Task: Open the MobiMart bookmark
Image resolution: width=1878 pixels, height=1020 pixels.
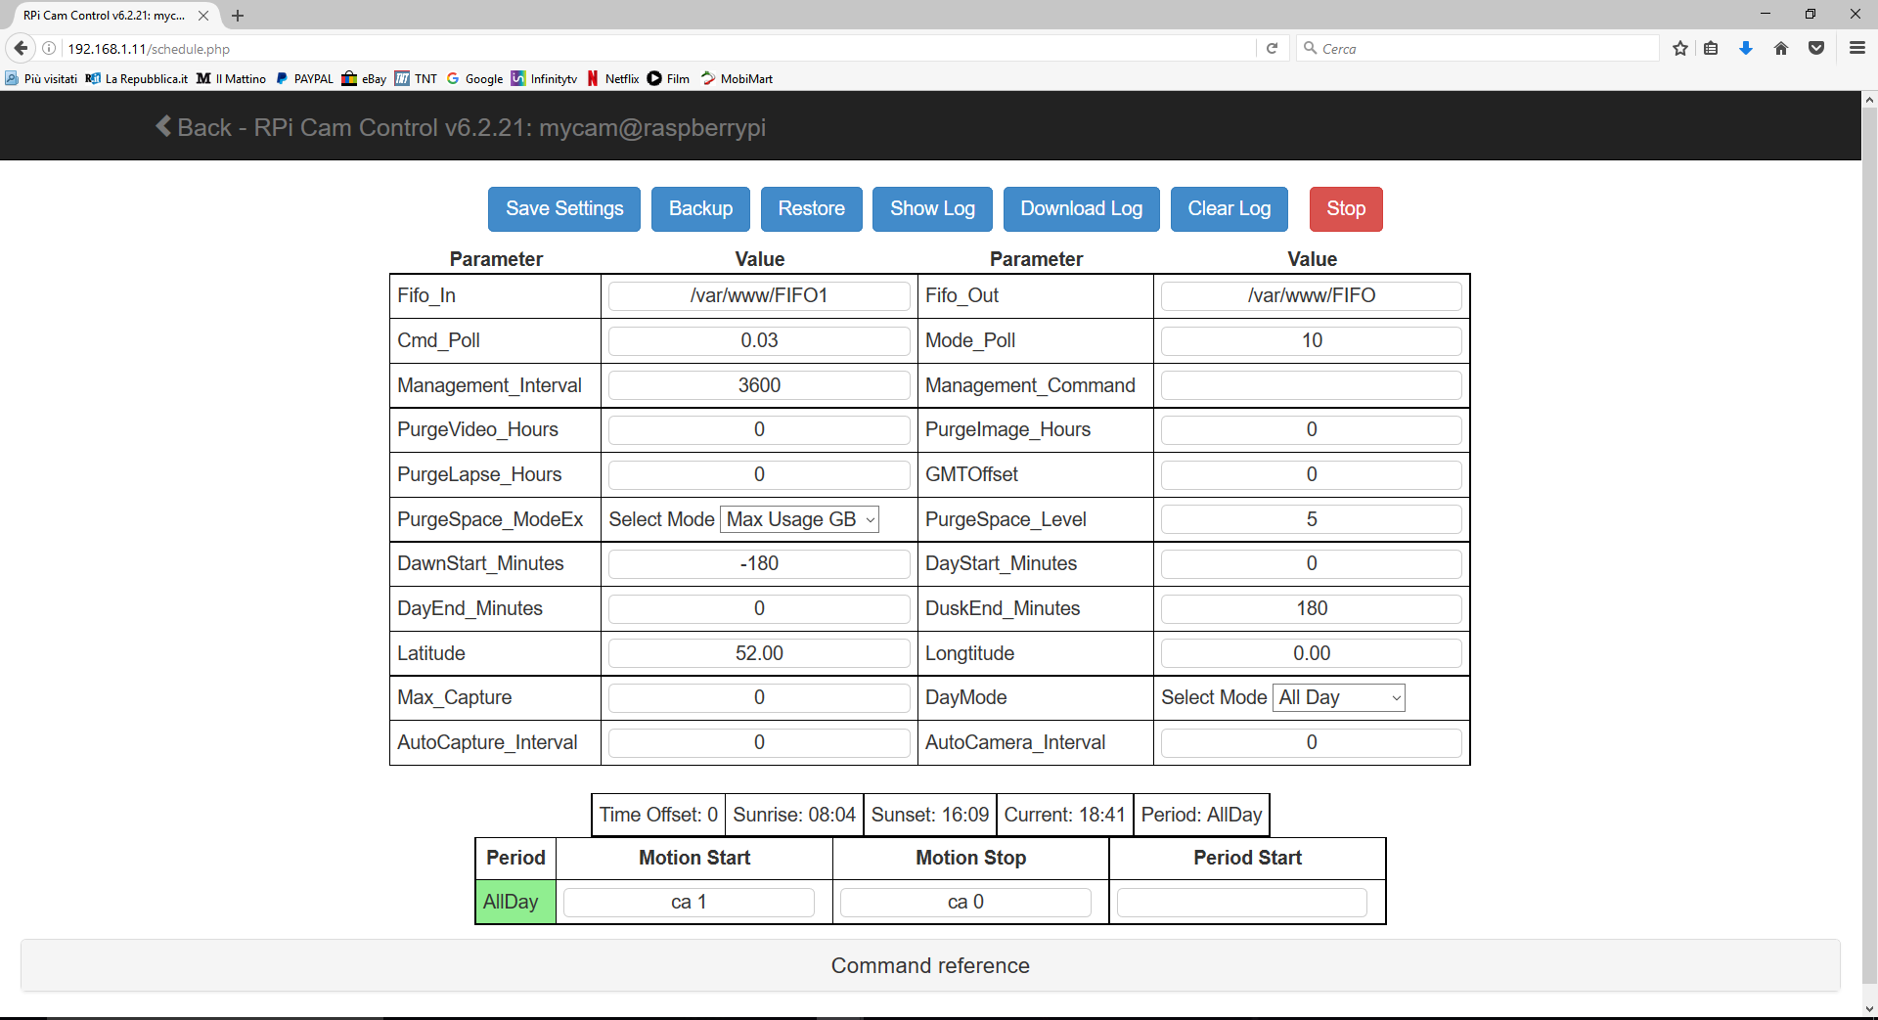Action: click(738, 78)
